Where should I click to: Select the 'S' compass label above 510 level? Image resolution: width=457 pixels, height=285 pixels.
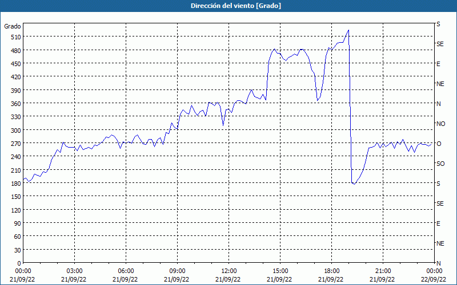(x=438, y=24)
